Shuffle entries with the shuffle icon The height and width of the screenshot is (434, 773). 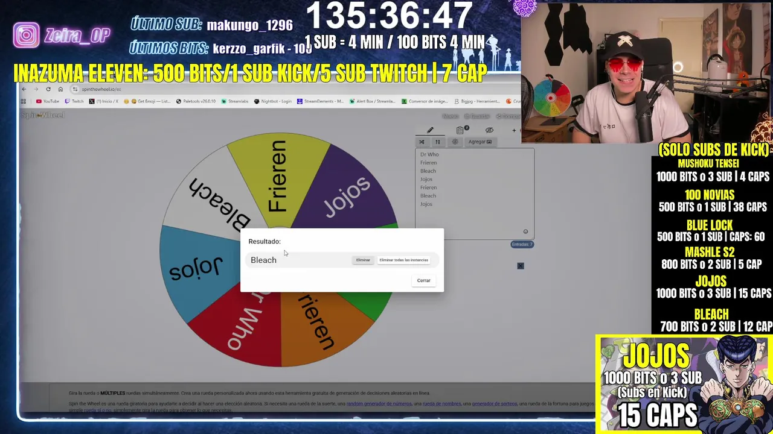(422, 142)
